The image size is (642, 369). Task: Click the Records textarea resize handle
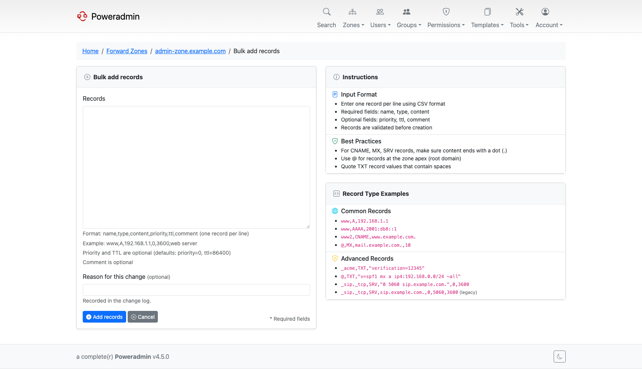[308, 226]
